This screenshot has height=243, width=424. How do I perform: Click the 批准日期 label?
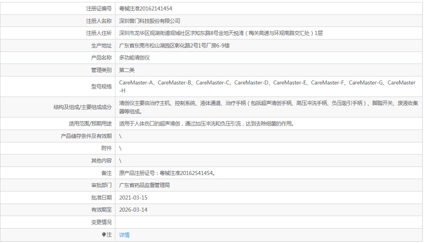click(x=101, y=198)
